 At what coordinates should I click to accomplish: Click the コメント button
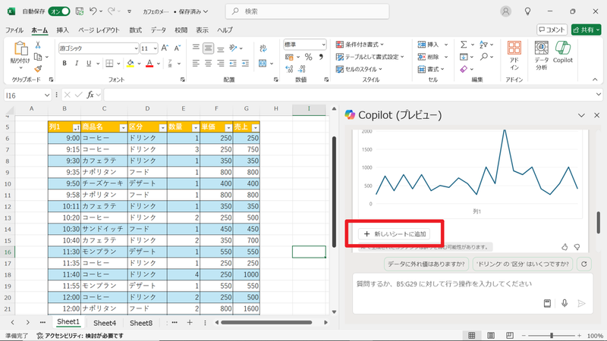pos(552,30)
